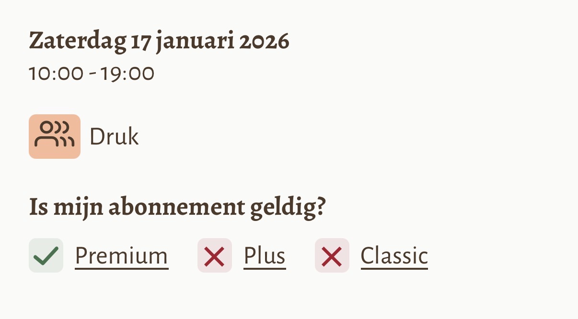Follow the Classic subscription link
The image size is (578, 319).
[x=394, y=256]
